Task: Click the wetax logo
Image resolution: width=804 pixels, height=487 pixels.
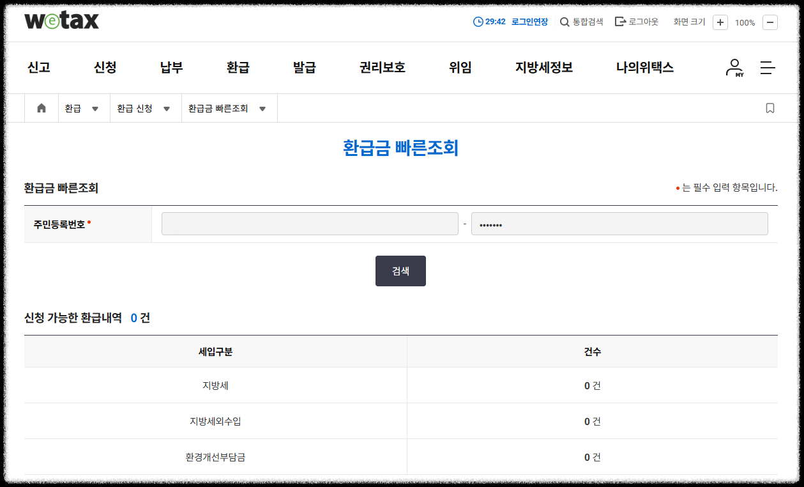Action: pos(61,20)
